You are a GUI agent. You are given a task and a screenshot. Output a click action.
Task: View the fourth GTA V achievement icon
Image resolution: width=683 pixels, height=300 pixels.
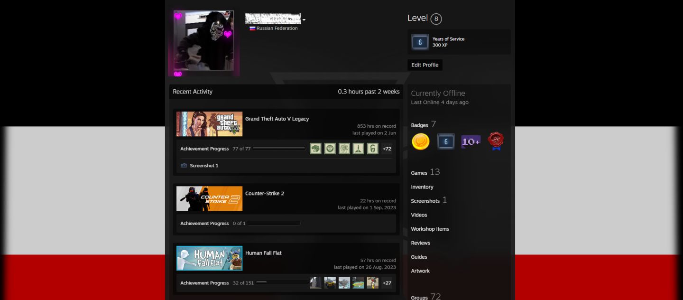(x=358, y=149)
